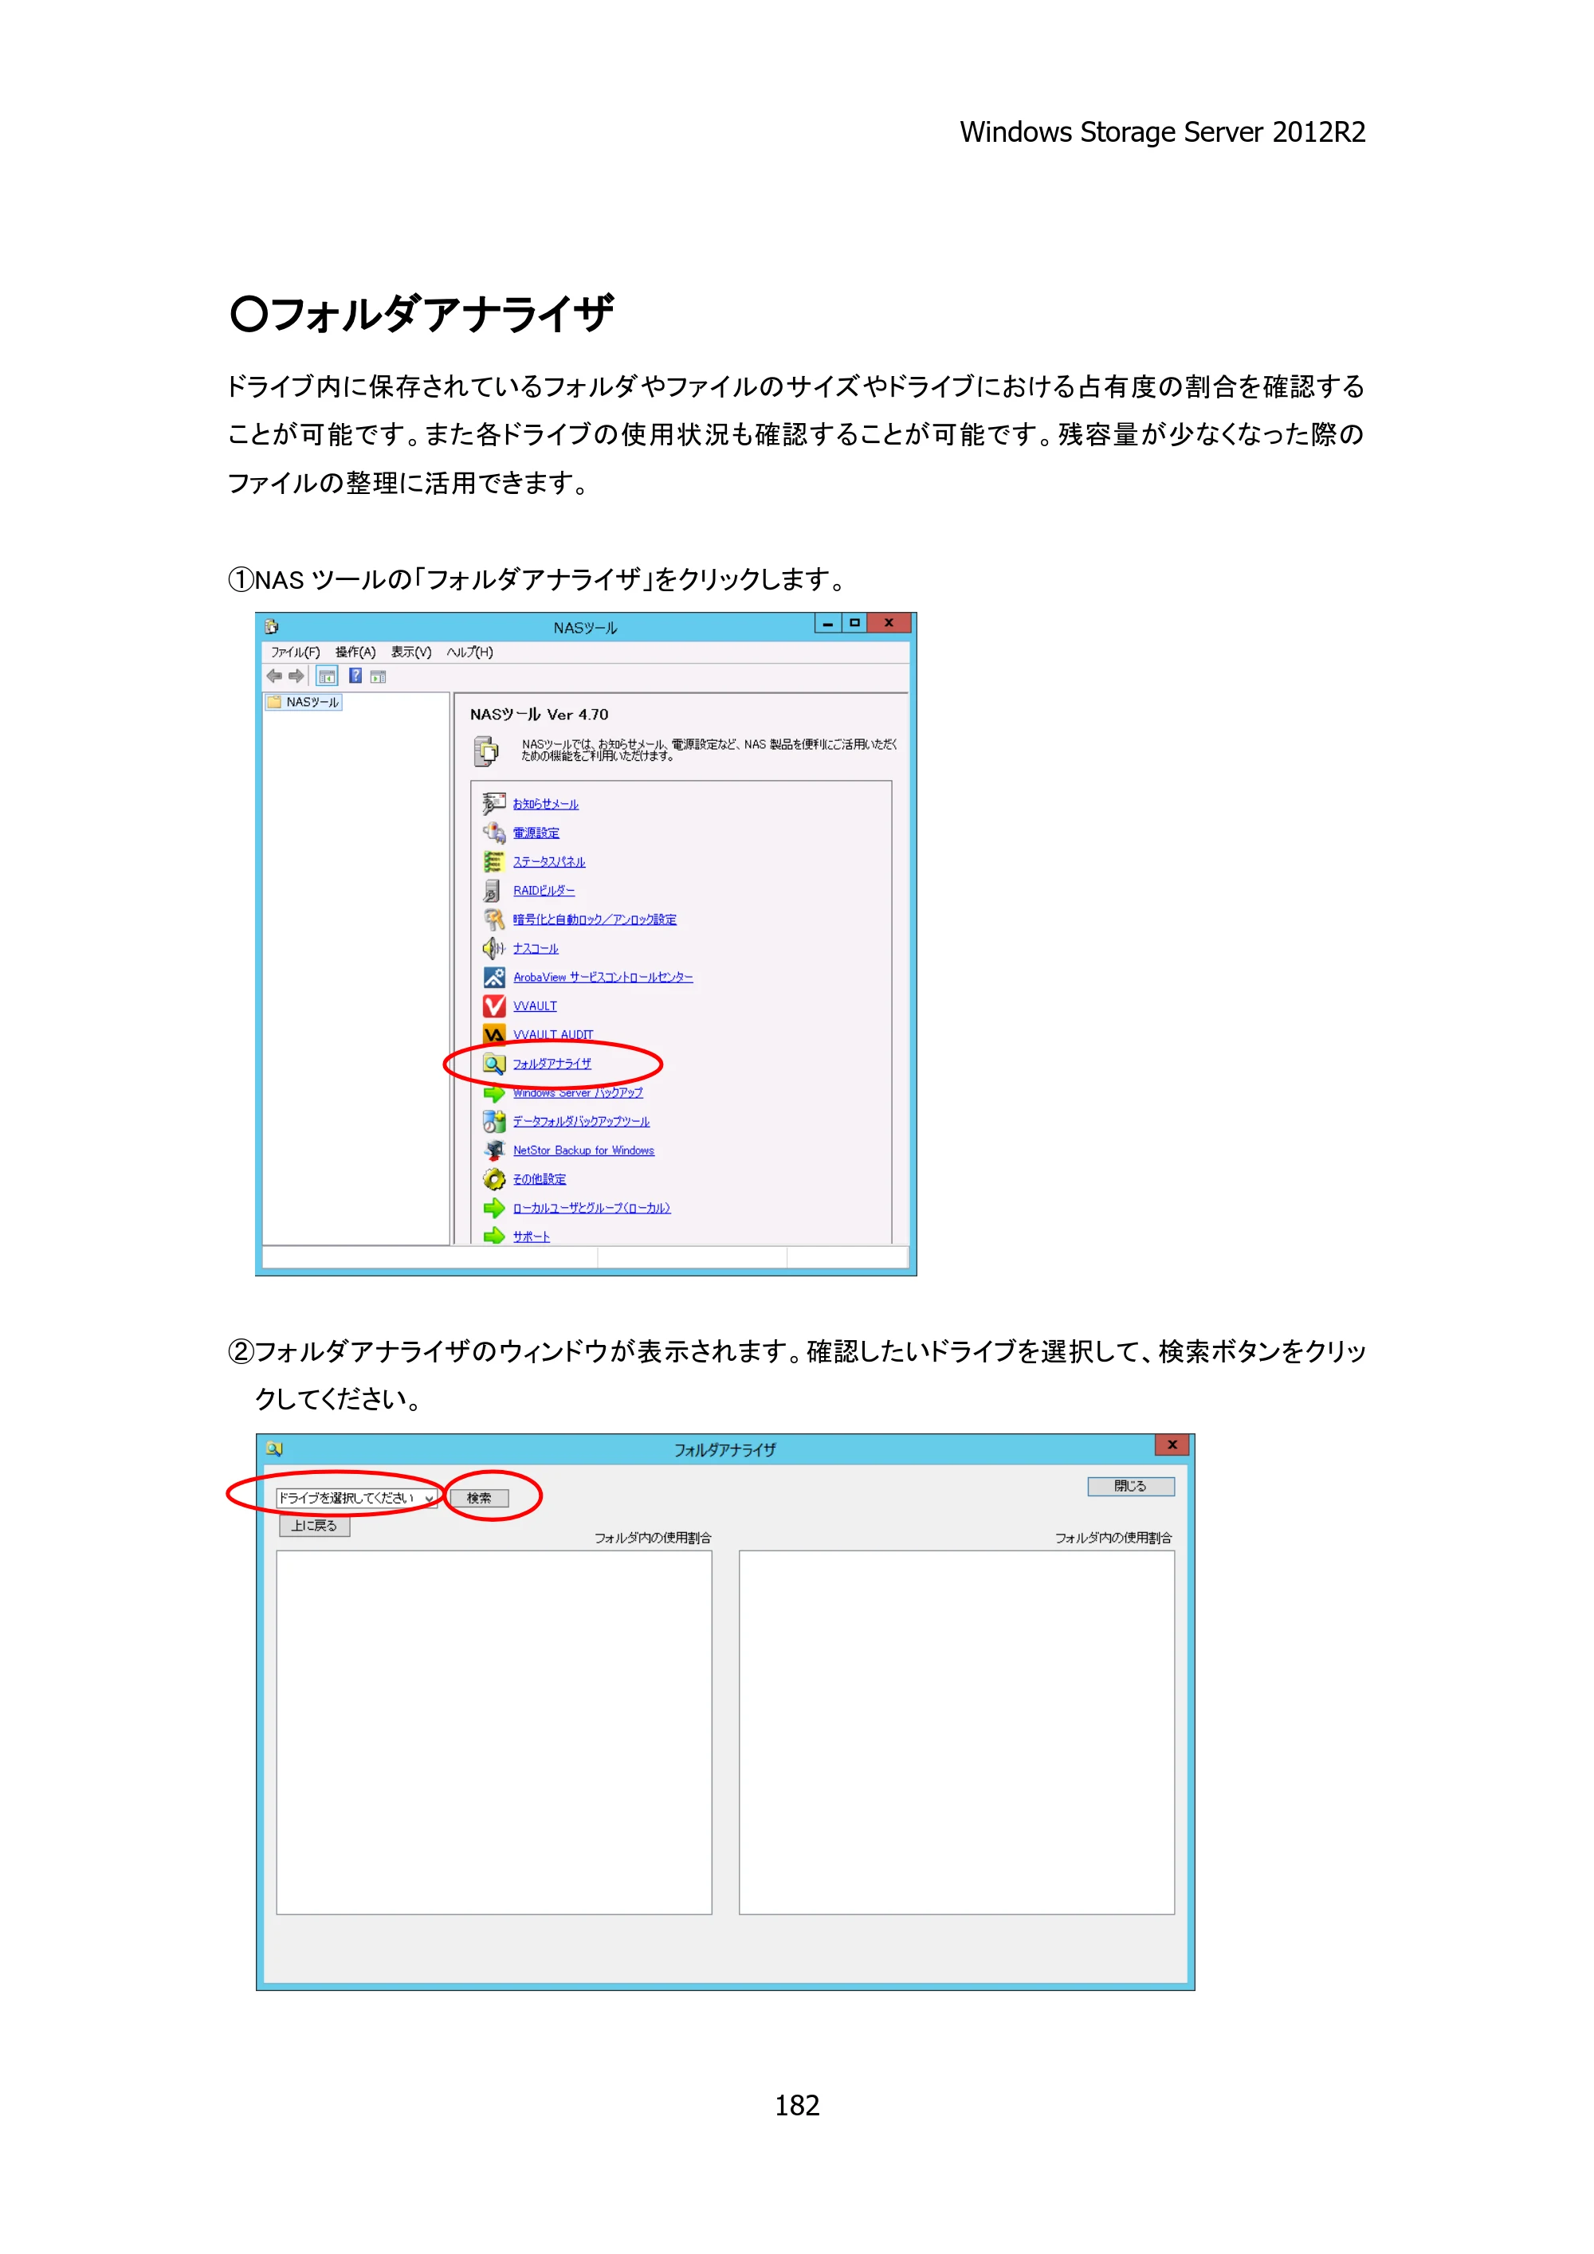The height and width of the screenshot is (2254, 1594).
Task: Open the 操作(A) menu
Action: (355, 652)
